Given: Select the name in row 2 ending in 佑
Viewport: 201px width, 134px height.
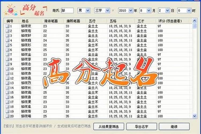Looking at the screenshot, I should point(26,31).
